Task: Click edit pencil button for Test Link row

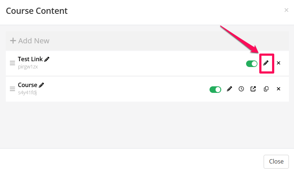Action: (x=266, y=63)
